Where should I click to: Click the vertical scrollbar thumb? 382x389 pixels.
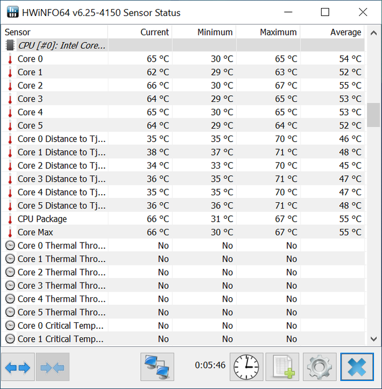click(x=373, y=115)
